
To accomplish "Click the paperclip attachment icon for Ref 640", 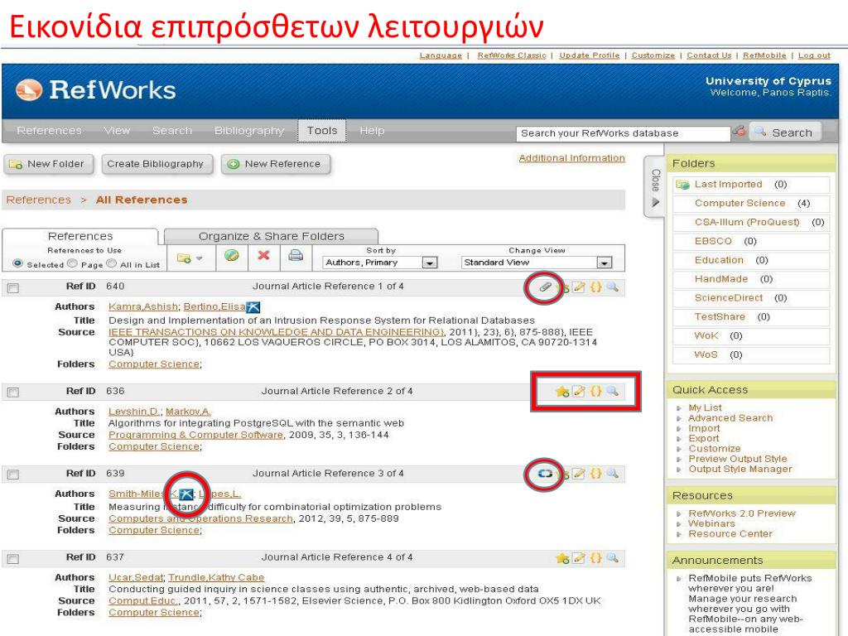I will point(545,287).
